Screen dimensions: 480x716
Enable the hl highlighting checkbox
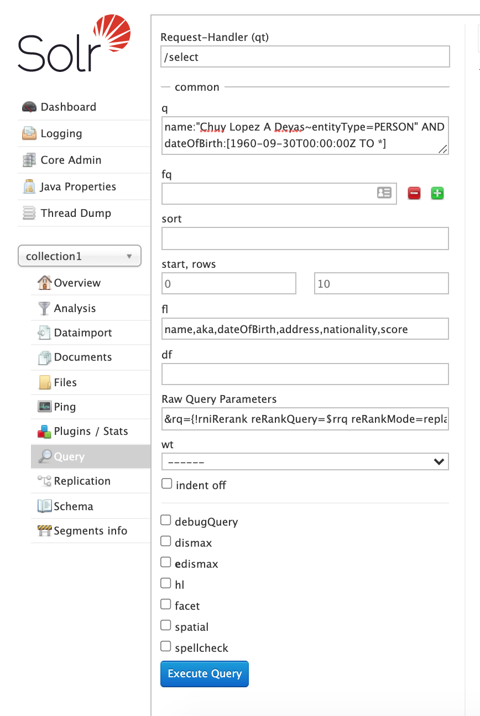click(165, 583)
